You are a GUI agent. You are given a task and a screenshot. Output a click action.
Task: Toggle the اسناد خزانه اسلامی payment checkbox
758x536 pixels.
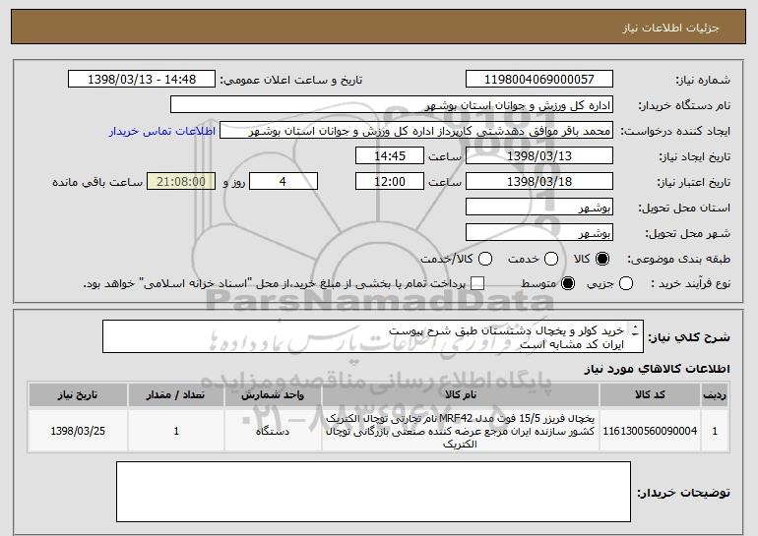477,283
